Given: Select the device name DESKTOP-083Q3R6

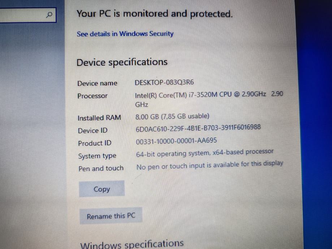Looking at the screenshot, I should (164, 82).
